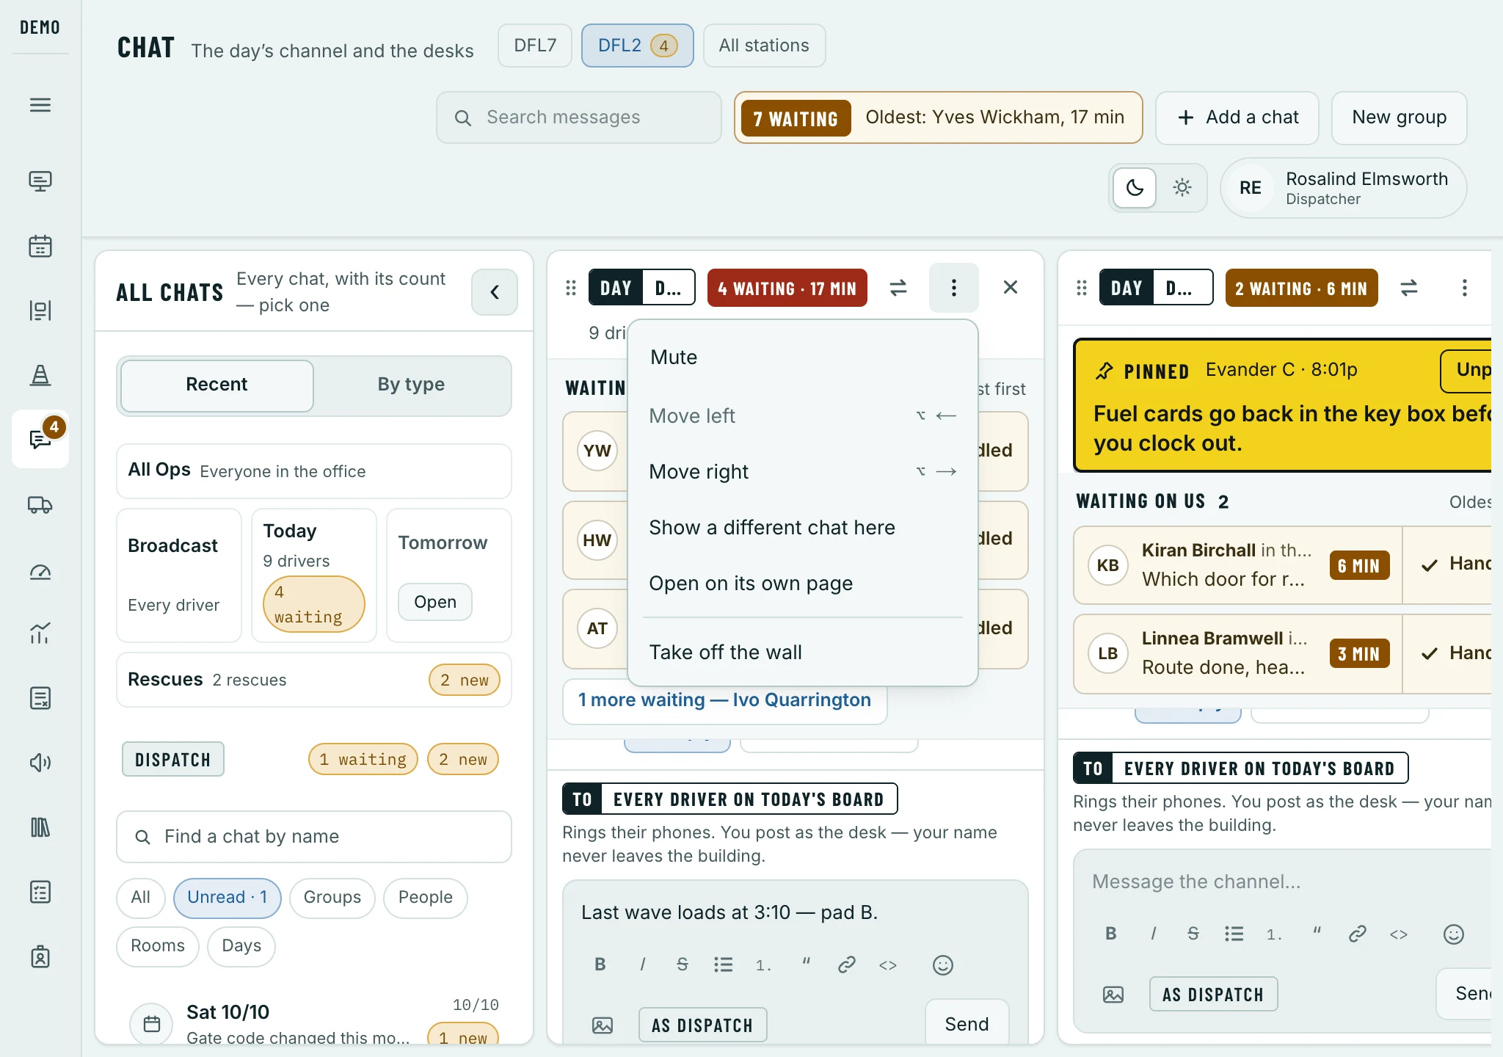Open the chat icon with the 4 badge

(x=40, y=439)
